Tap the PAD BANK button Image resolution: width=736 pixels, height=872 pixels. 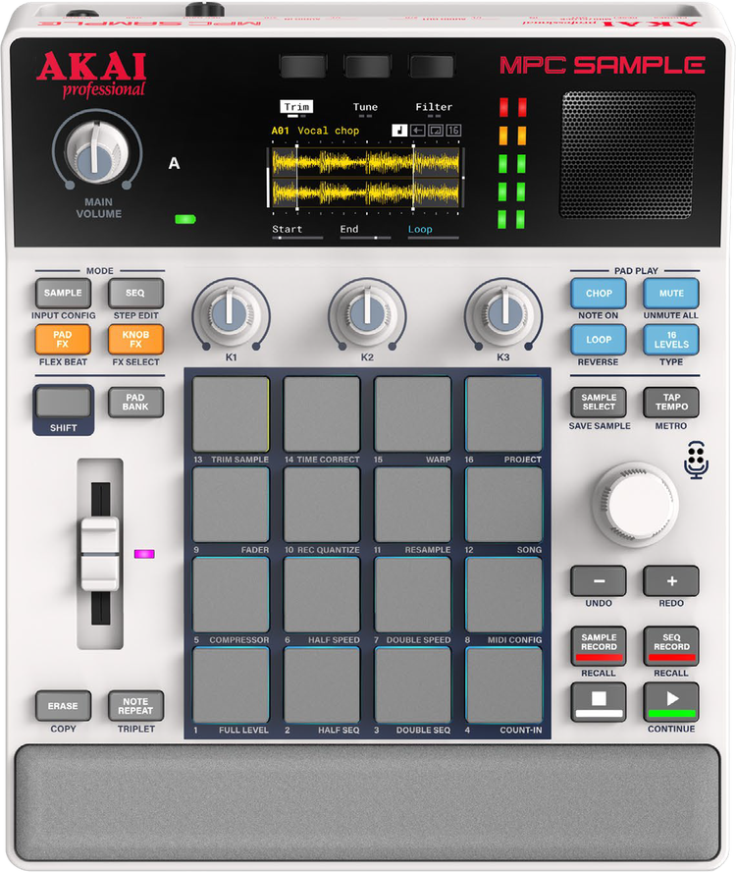pos(135,402)
